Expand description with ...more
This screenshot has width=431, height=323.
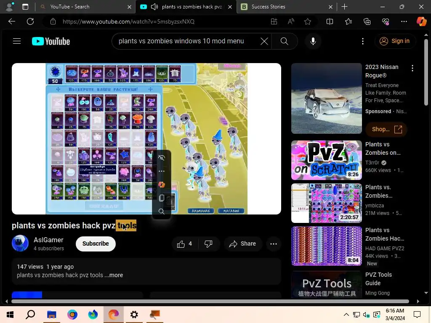(x=114, y=275)
